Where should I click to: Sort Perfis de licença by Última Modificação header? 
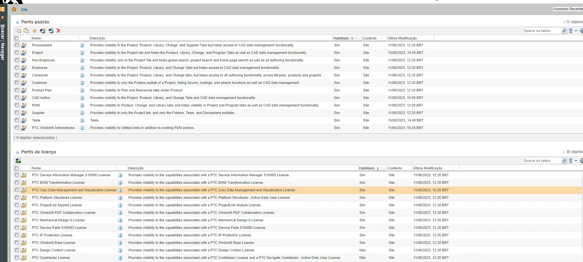pyautogui.click(x=436, y=168)
